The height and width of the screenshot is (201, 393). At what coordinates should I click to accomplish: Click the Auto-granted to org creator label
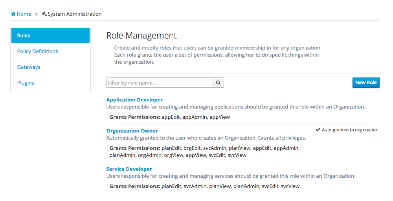click(349, 130)
